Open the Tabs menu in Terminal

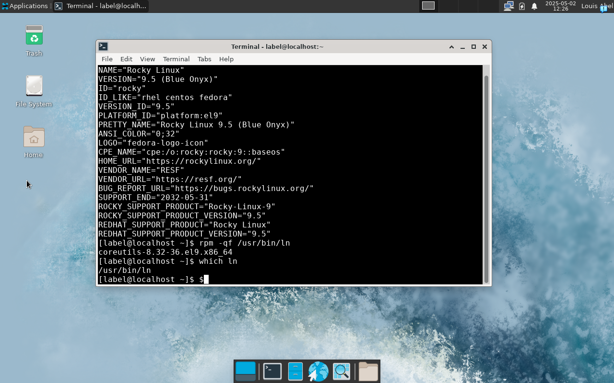pyautogui.click(x=204, y=59)
